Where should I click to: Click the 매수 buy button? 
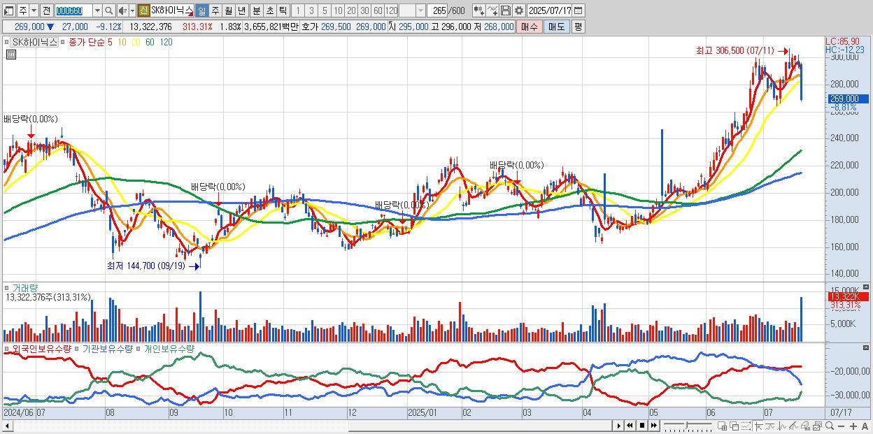coord(530,27)
